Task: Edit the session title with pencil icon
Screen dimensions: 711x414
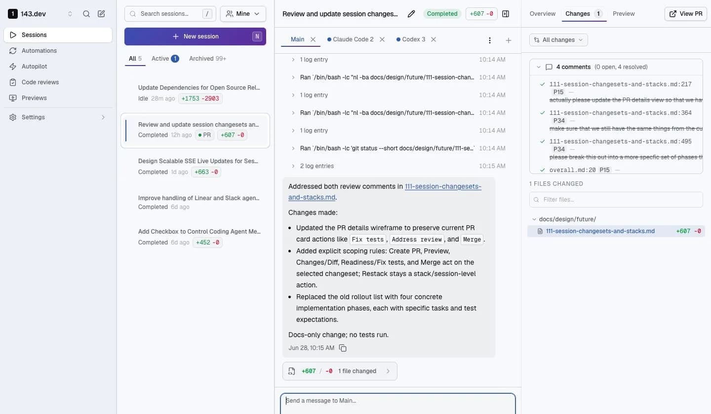Action: [411, 14]
